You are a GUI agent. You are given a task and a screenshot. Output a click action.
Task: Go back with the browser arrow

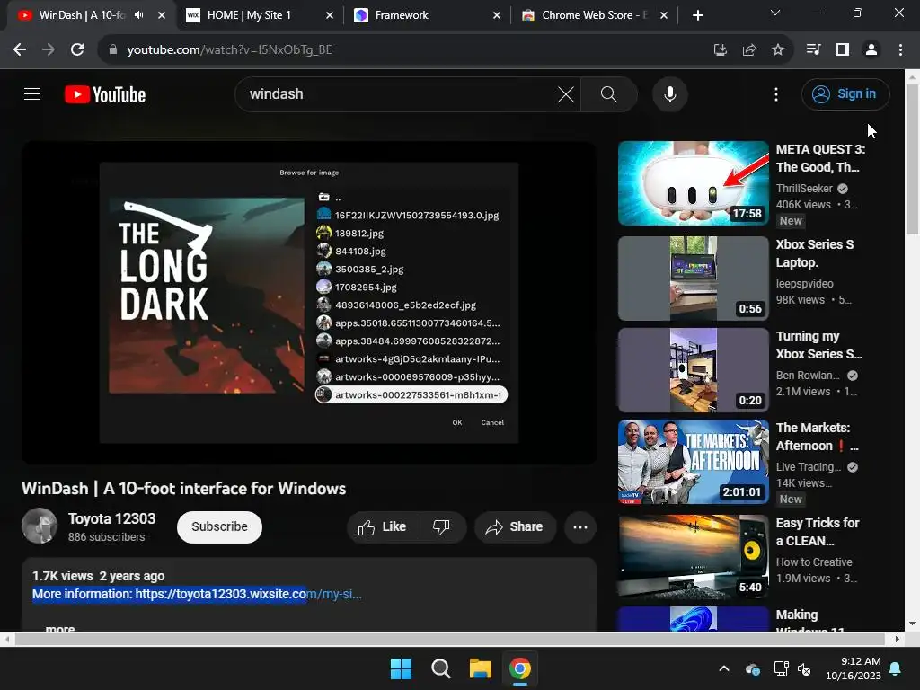pyautogui.click(x=20, y=50)
